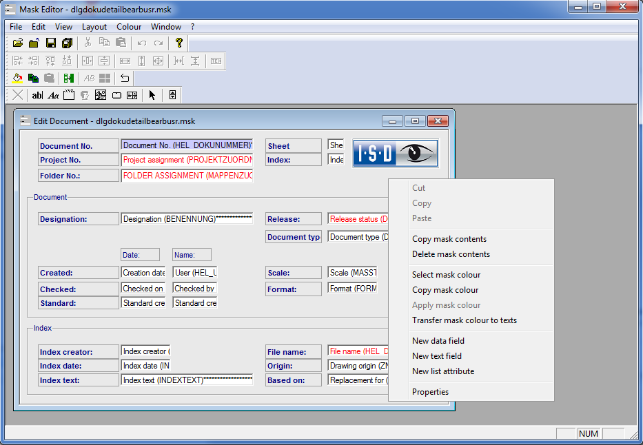Select the red Project assignment field
The width and height of the screenshot is (643, 445).
coord(187,160)
